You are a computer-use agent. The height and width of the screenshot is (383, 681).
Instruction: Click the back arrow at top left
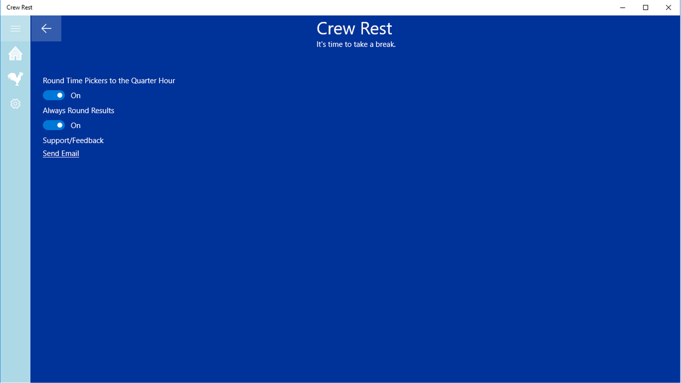(46, 28)
